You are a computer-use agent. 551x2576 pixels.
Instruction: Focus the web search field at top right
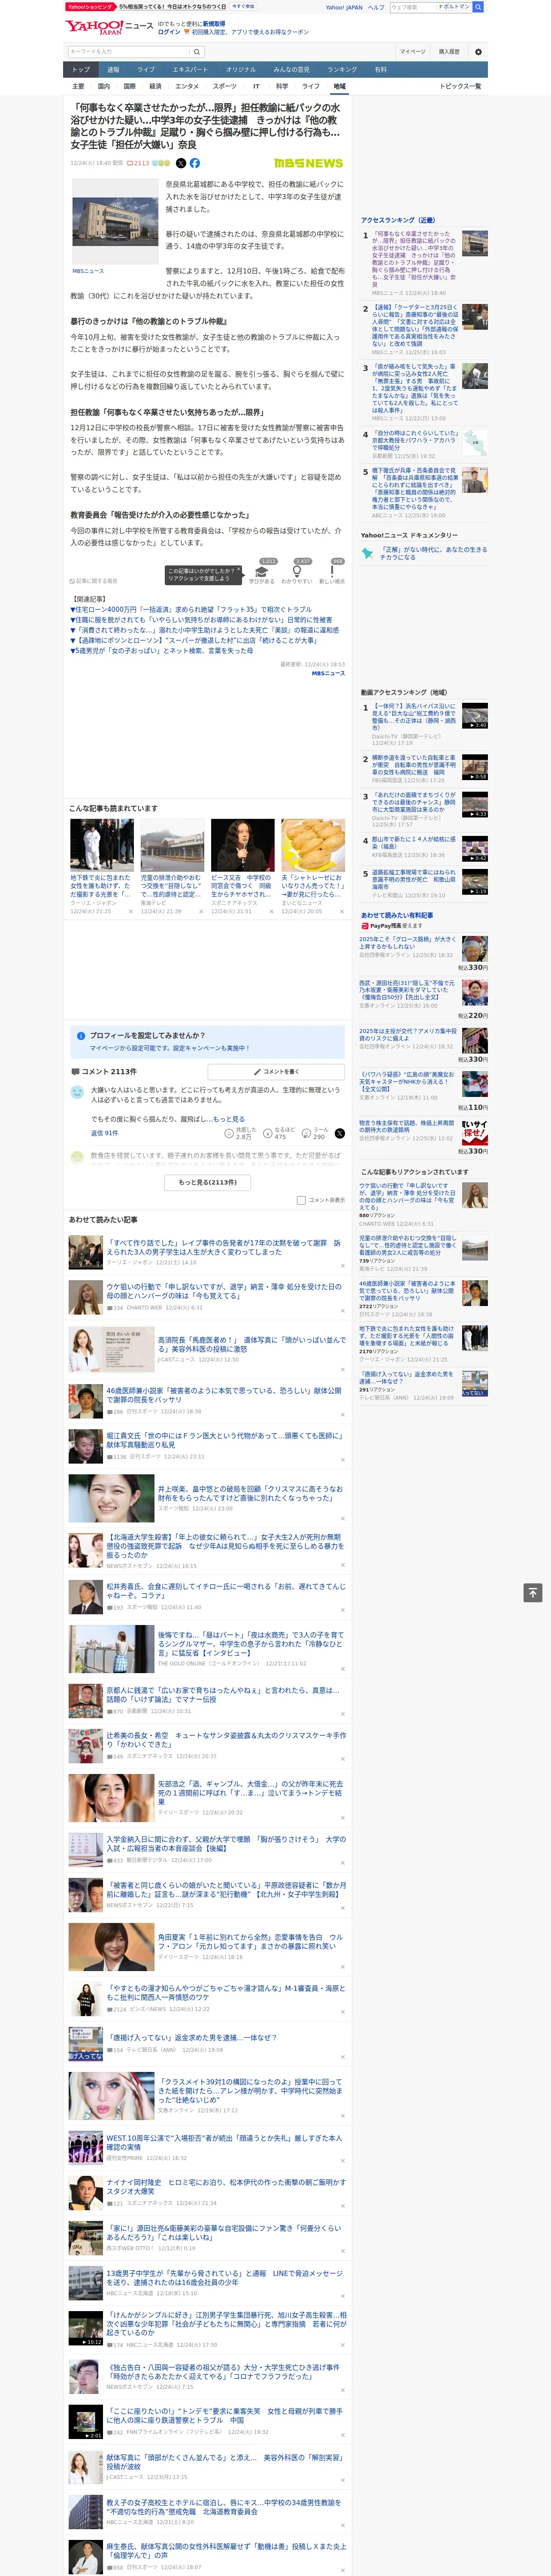click(412, 7)
